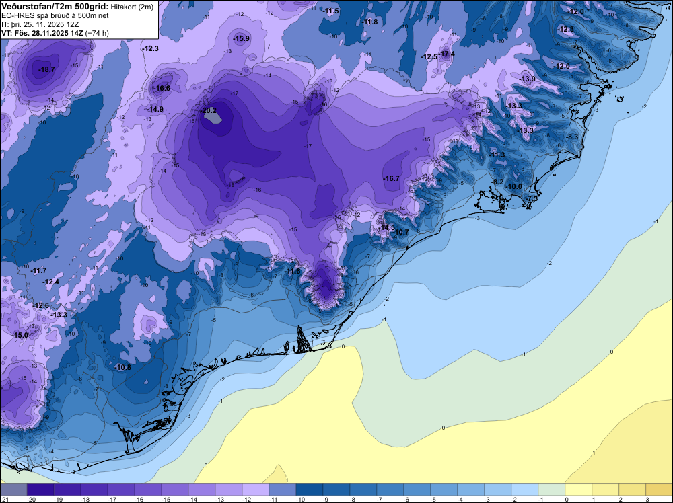673x503 pixels.
Task: Click the -17.4 temperature label
Action: click(x=447, y=54)
